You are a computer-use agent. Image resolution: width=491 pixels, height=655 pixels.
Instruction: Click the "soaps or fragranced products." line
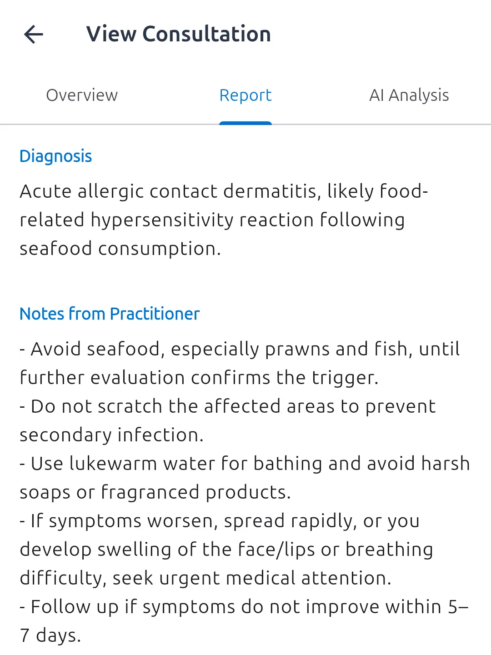tap(155, 492)
